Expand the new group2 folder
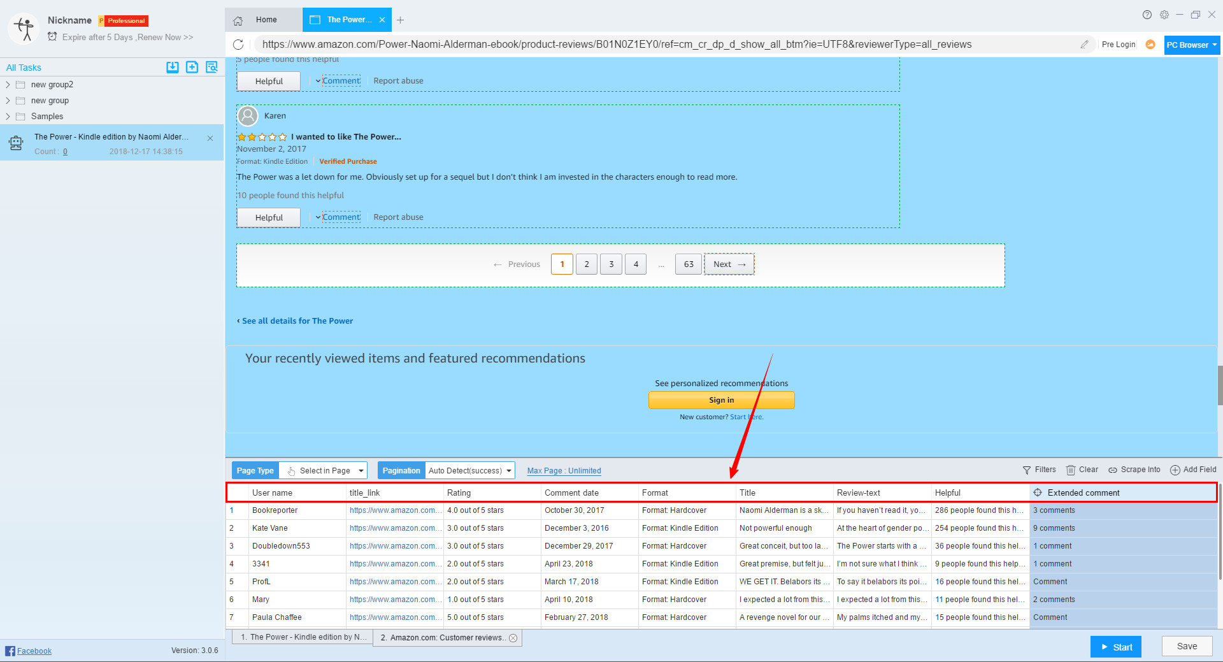1223x662 pixels. click(8, 84)
